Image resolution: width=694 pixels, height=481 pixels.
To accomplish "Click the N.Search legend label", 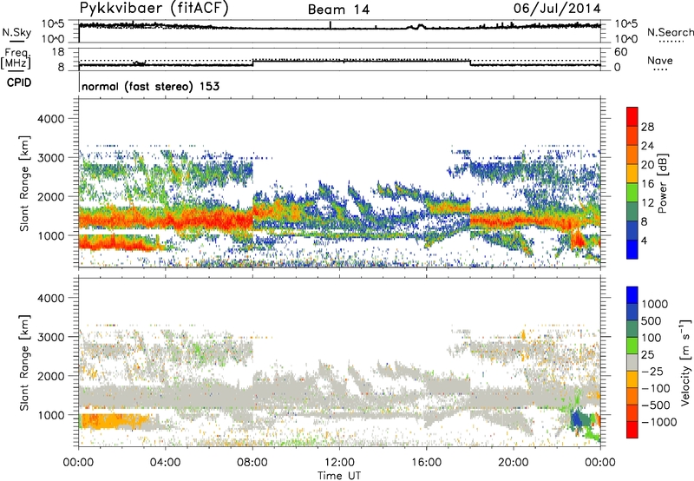I will click(670, 32).
